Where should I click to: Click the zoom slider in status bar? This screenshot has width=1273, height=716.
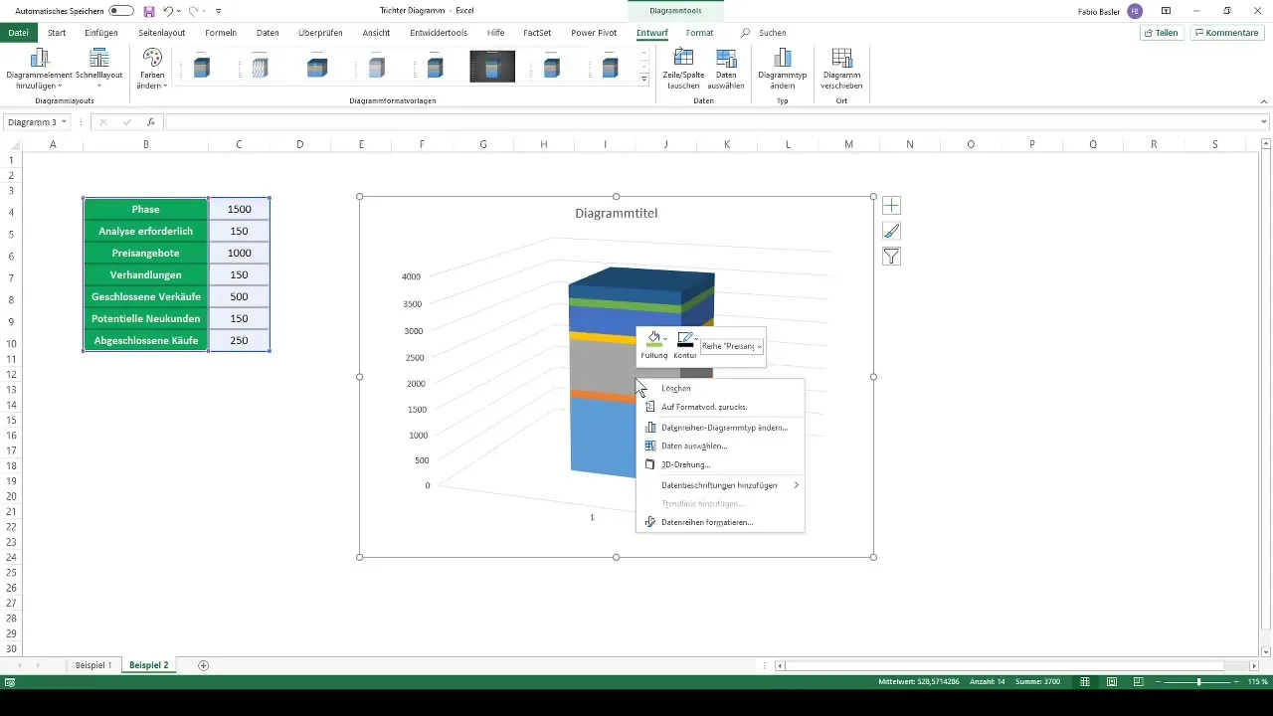[1198, 682]
